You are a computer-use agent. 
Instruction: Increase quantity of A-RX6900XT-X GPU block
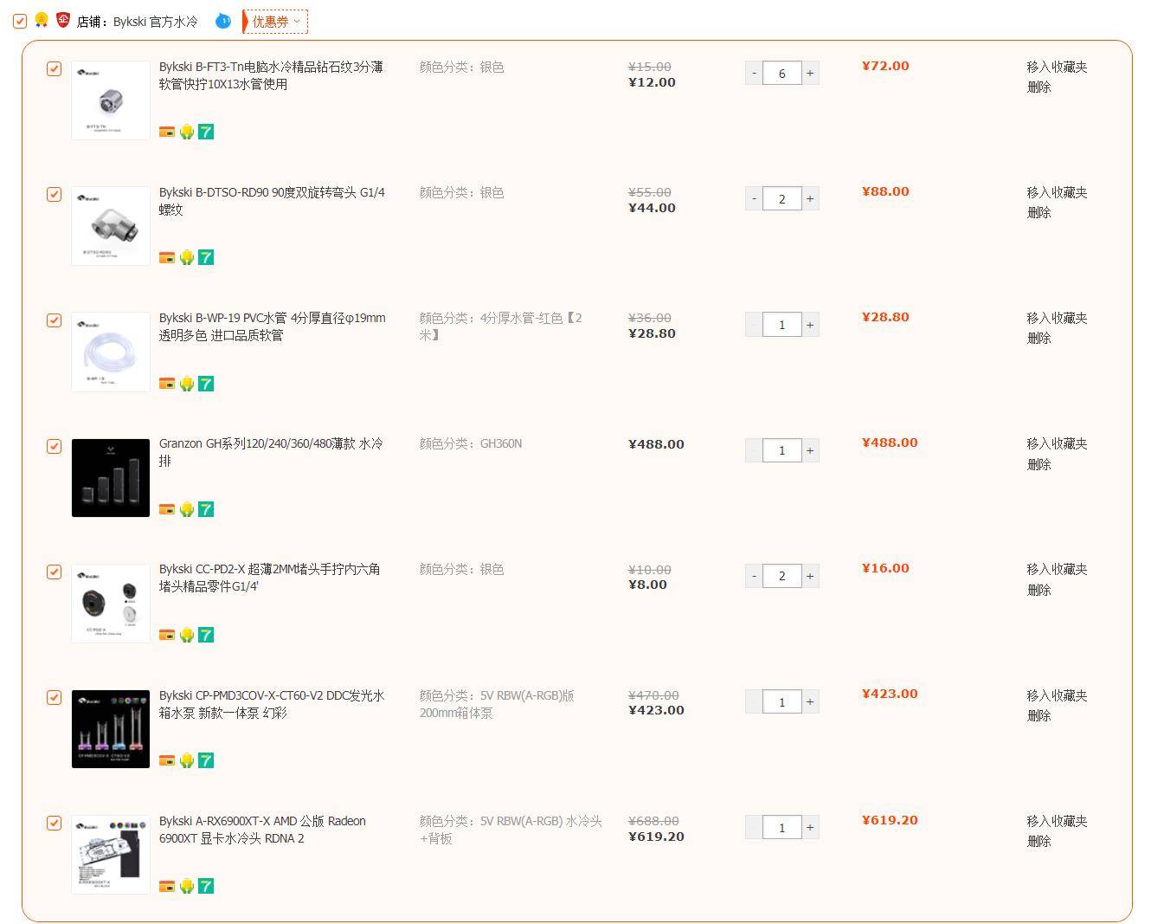(x=810, y=827)
